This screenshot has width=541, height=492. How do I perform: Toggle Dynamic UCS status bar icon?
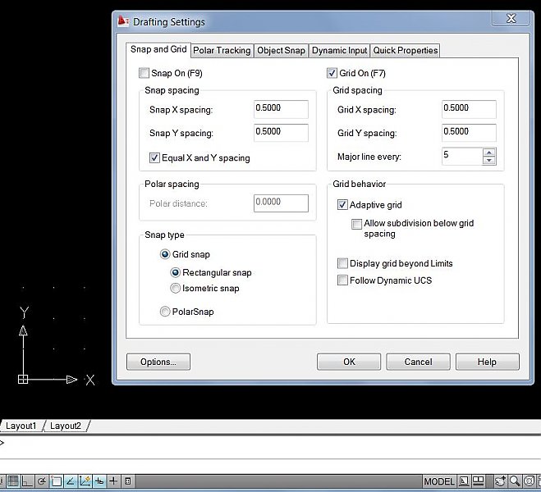[x=85, y=481]
